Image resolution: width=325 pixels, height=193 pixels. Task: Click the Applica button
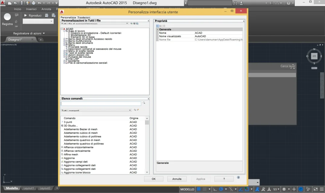[201, 179]
